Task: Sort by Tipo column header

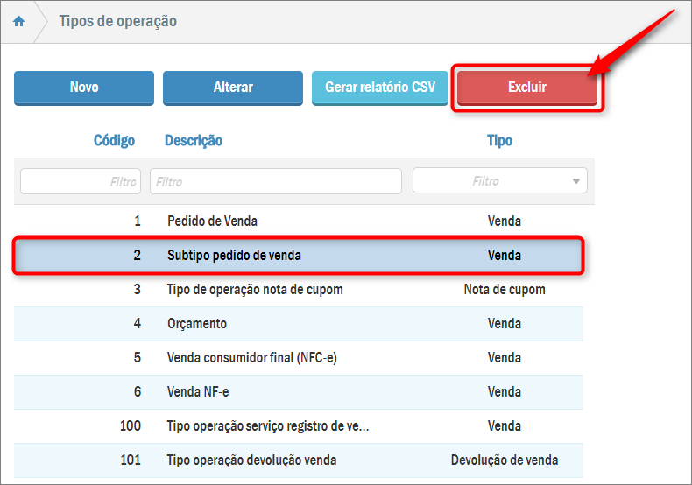Action: click(x=499, y=140)
